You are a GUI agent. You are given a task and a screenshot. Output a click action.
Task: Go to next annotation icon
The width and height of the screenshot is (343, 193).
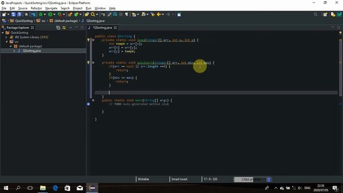[x=134, y=14]
